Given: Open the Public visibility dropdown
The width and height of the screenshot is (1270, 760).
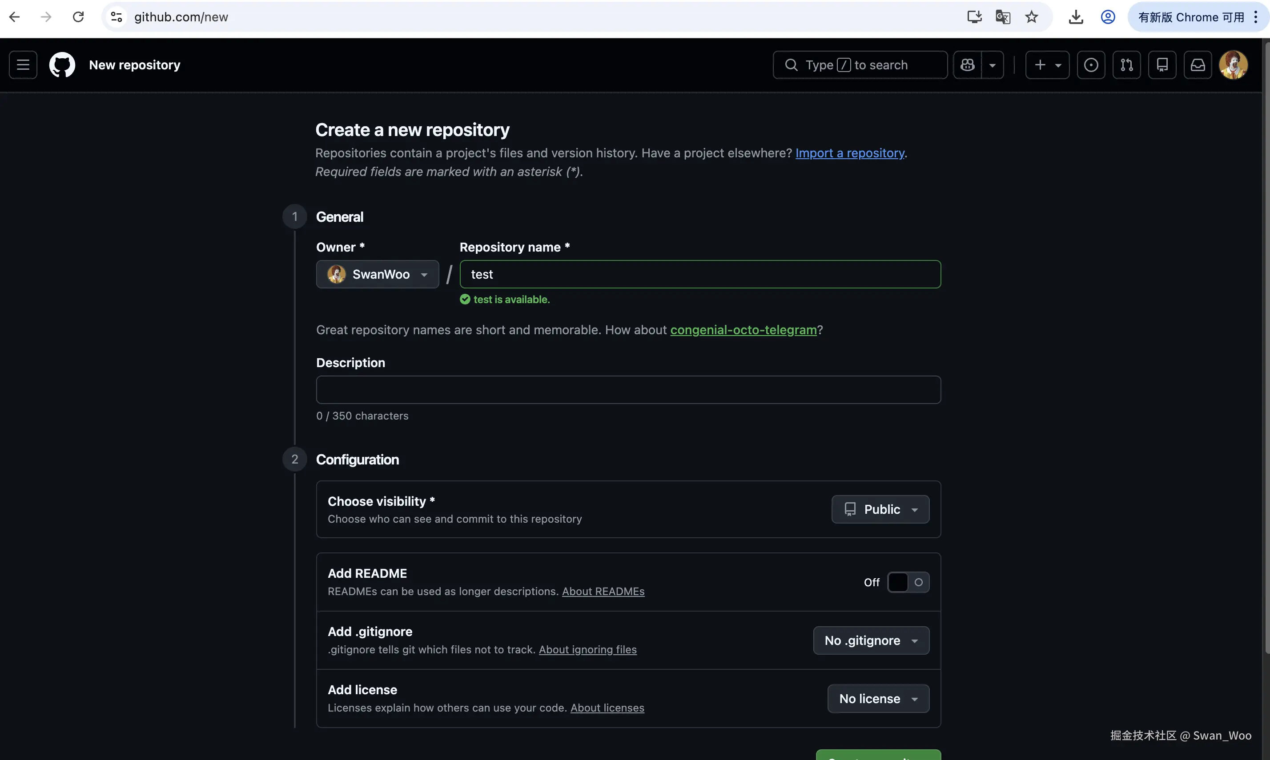Looking at the screenshot, I should tap(880, 510).
